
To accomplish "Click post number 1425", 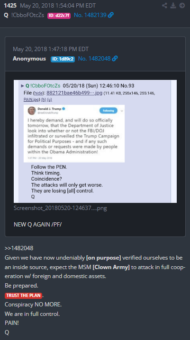I will pyautogui.click(x=10, y=6).
